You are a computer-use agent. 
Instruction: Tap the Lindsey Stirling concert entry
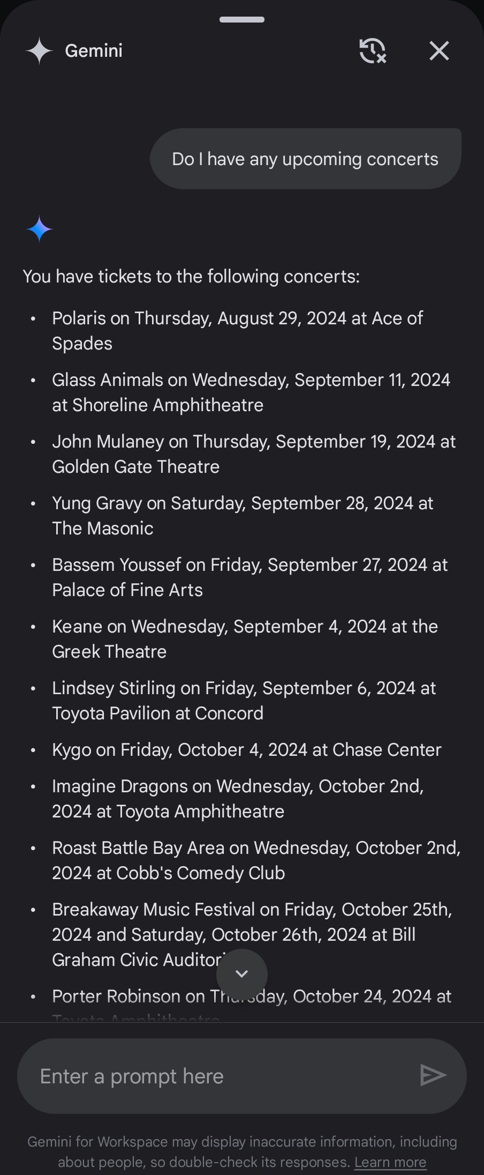click(x=244, y=701)
